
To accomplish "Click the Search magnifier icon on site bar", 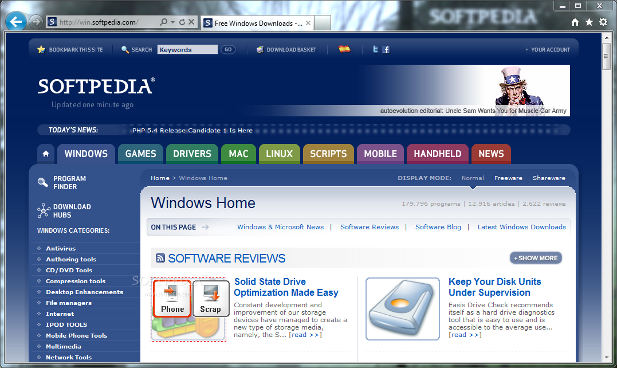I will 125,50.
